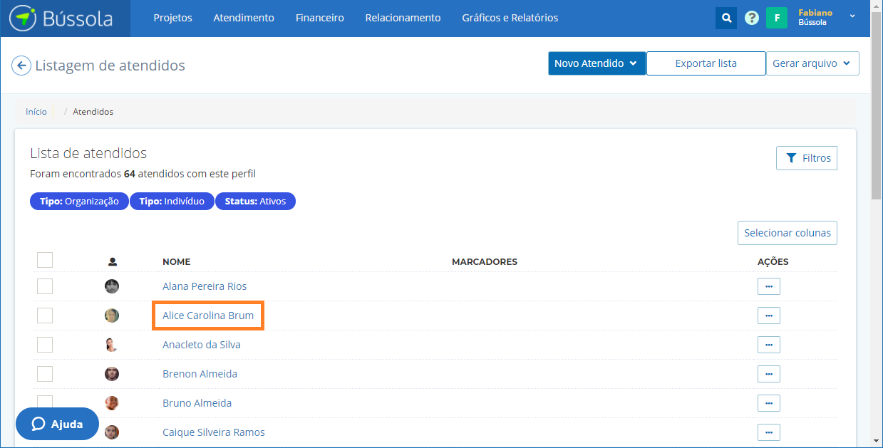Check the box for Alice Carolina Brum
This screenshot has width=883, height=448.
point(45,316)
